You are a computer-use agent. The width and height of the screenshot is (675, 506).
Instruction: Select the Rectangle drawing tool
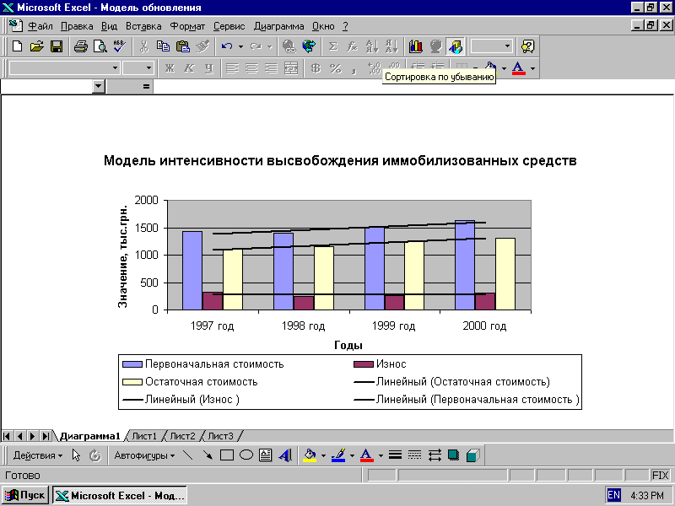tap(226, 455)
